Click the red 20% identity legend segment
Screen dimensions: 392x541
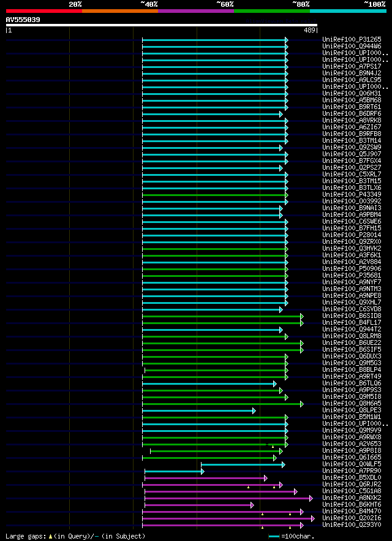pos(44,11)
